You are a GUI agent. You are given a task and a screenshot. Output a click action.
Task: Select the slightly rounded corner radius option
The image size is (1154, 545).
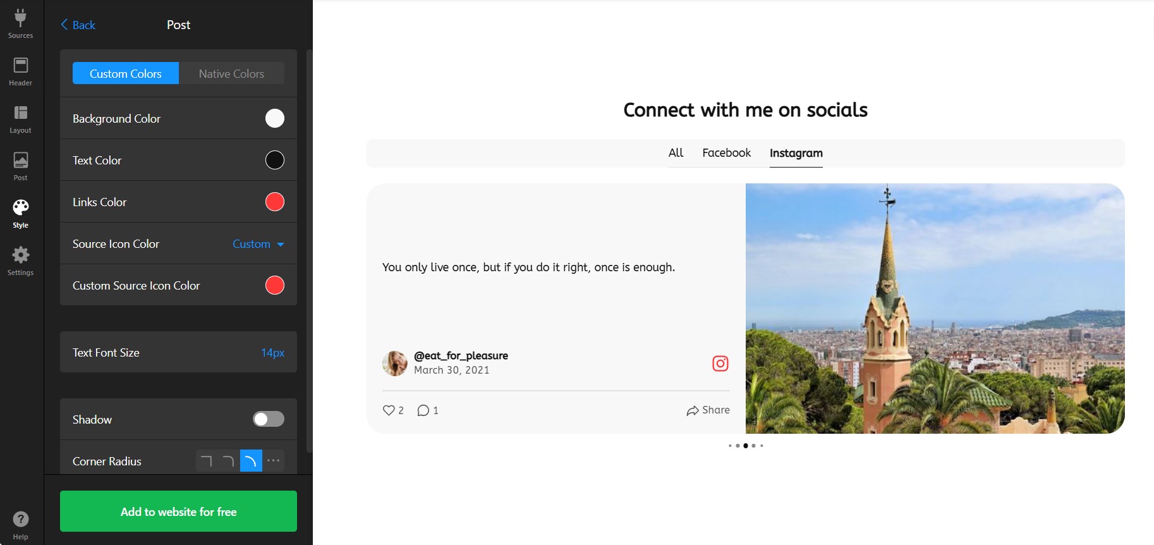tap(229, 461)
